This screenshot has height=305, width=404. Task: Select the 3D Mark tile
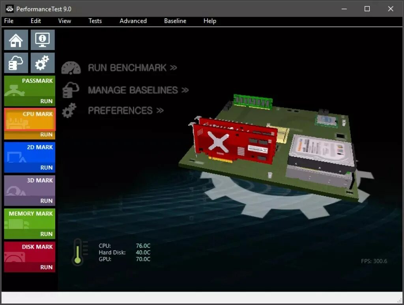tap(30, 186)
